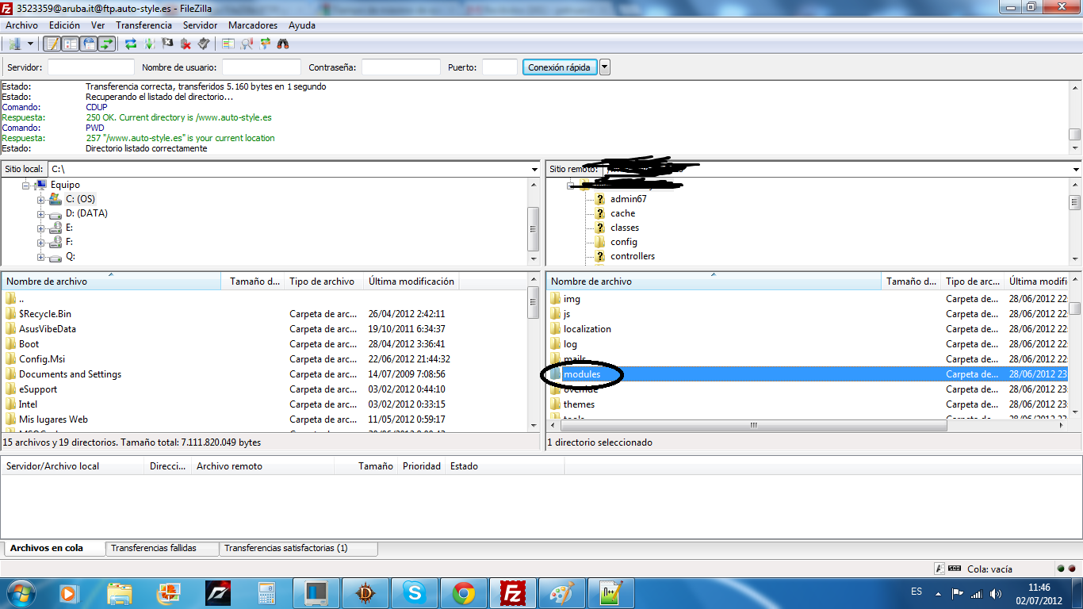Image resolution: width=1083 pixels, height=609 pixels.
Task: Search for files with binoculars icon
Action: pos(283,44)
